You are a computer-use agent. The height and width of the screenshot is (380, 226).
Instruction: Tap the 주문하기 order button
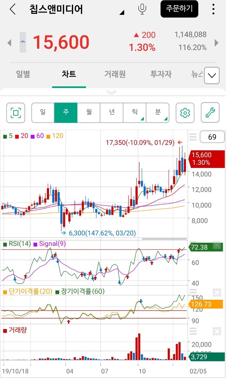click(179, 9)
